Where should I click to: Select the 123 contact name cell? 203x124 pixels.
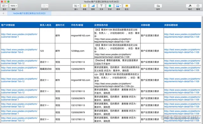[47, 51]
